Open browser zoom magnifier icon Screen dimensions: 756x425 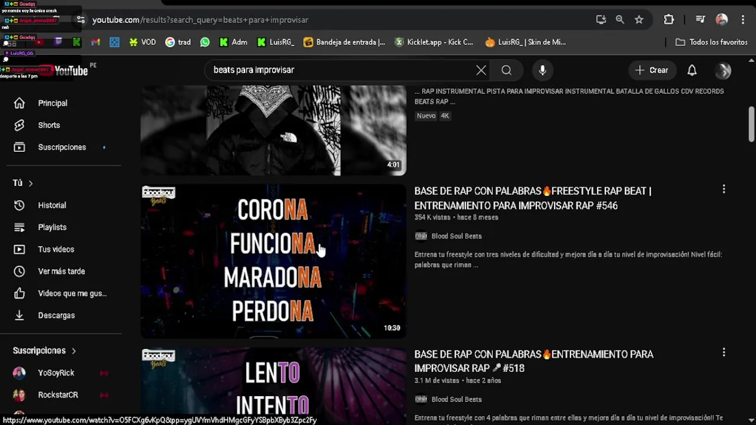point(620,19)
